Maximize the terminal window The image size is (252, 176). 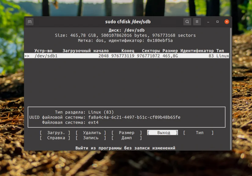click(217, 21)
